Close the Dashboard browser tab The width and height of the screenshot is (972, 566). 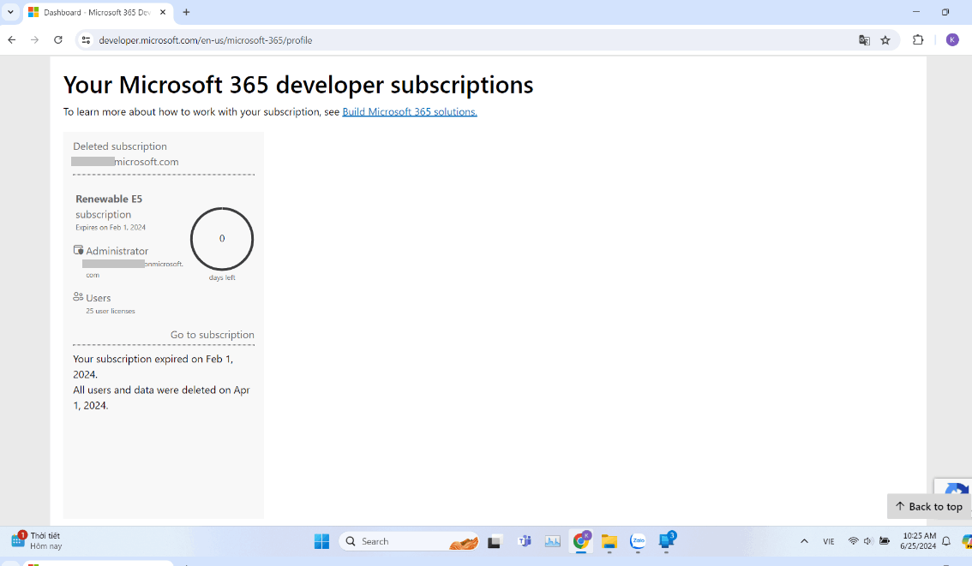[163, 12]
